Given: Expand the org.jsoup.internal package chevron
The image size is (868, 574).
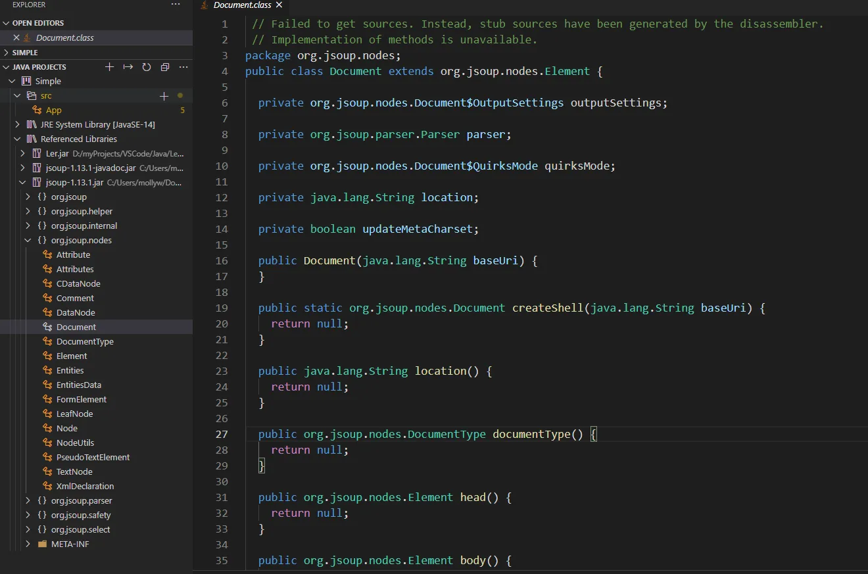Looking at the screenshot, I should [28, 226].
